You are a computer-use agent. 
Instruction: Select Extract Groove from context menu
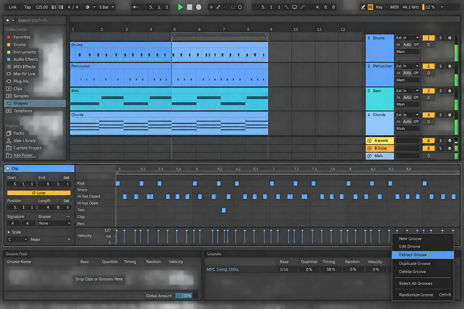click(423, 255)
